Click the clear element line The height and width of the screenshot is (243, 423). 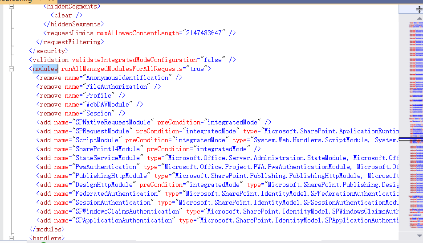[67, 16]
